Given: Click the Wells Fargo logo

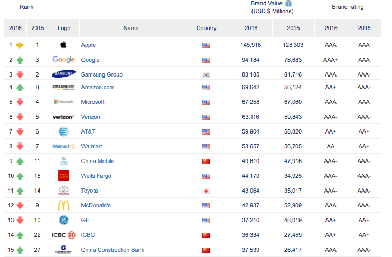Looking at the screenshot, I should click(63, 176).
